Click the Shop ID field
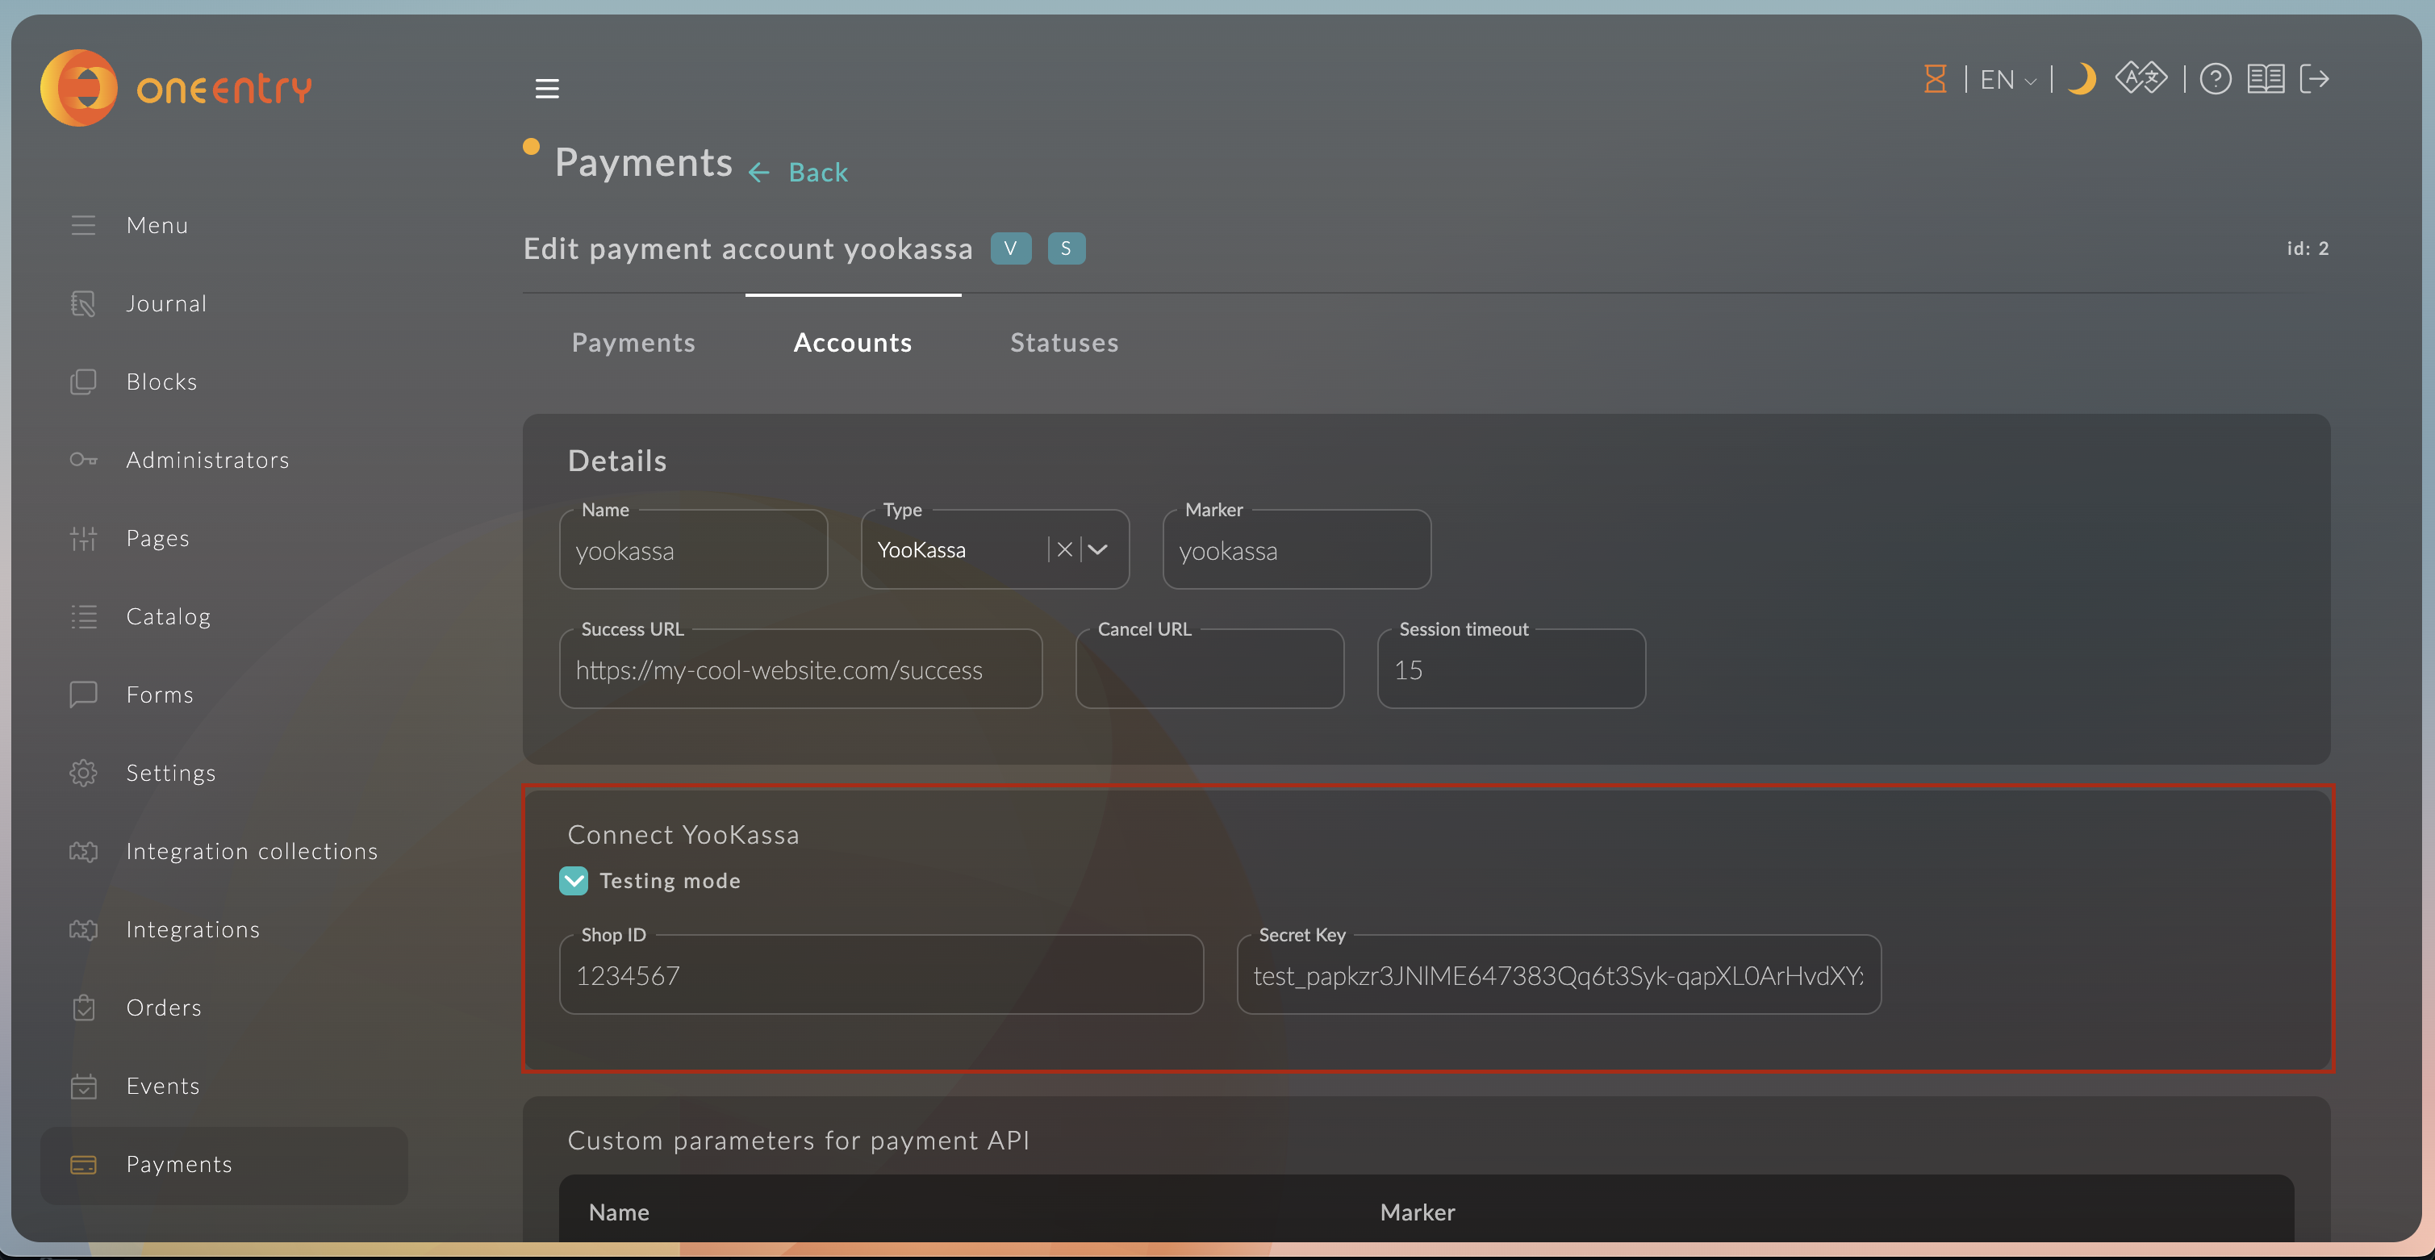Viewport: 2435px width, 1260px height. click(x=881, y=974)
